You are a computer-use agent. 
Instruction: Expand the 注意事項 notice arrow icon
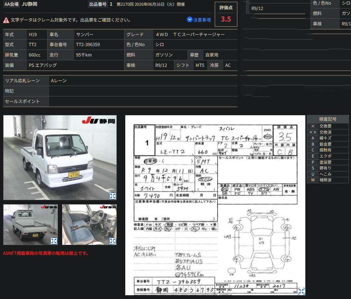(190, 20)
